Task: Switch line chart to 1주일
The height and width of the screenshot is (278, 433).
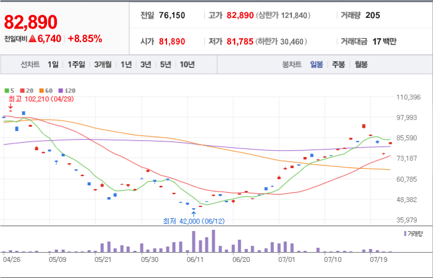Action: coord(77,64)
